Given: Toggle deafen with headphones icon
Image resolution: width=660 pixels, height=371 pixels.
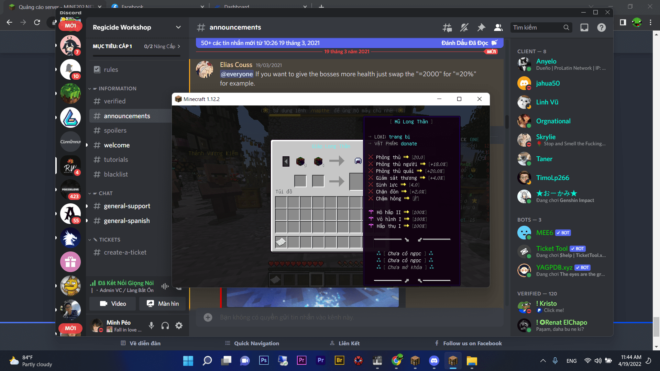Looking at the screenshot, I should point(165,326).
